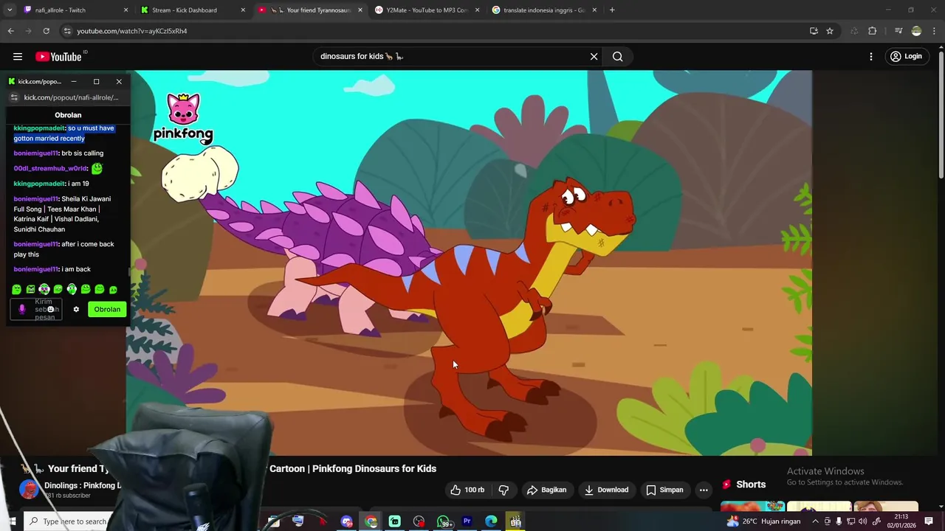945x531 pixels.
Task: Open the Chrome profile avatar
Action: tap(916, 31)
